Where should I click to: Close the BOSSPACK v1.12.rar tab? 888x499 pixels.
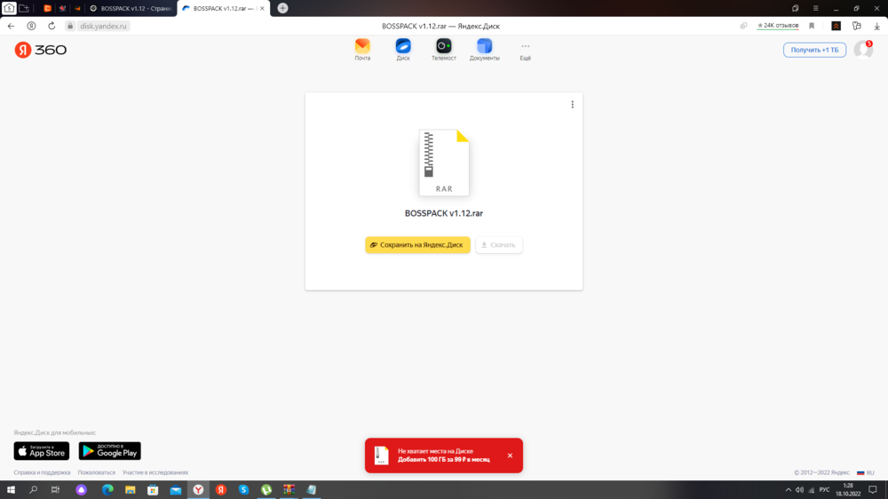pos(262,9)
